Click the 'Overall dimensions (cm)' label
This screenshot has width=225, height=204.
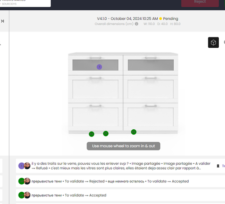(x=114, y=24)
